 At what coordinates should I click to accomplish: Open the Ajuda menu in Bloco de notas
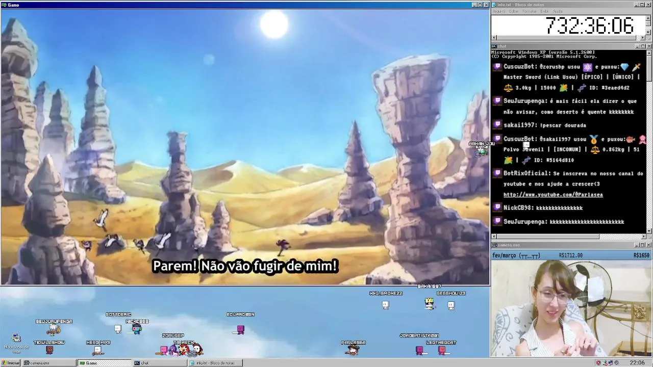[558, 11]
